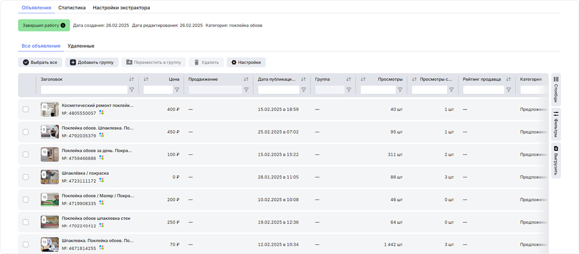Select checkbox for Шпаклёвка / покраска row
579x254 pixels.
pos(26,177)
